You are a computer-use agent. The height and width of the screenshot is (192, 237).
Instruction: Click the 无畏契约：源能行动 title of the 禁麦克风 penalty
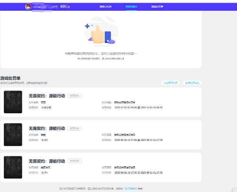[x=47, y=161]
